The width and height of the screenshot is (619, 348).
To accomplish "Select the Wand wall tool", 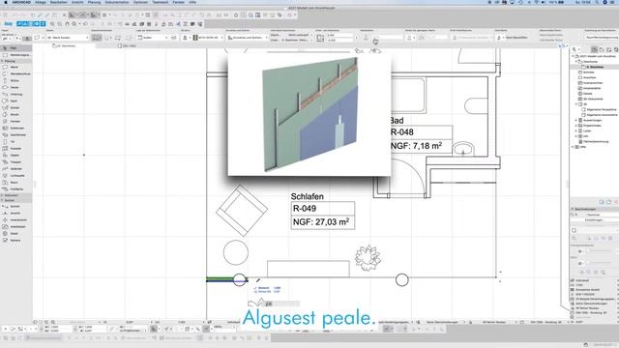I will (x=15, y=67).
